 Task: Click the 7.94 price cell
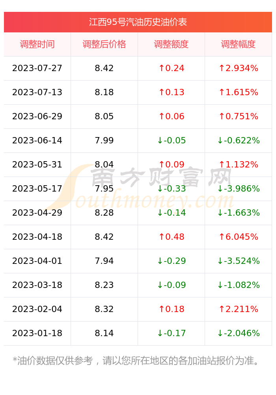[104, 261]
